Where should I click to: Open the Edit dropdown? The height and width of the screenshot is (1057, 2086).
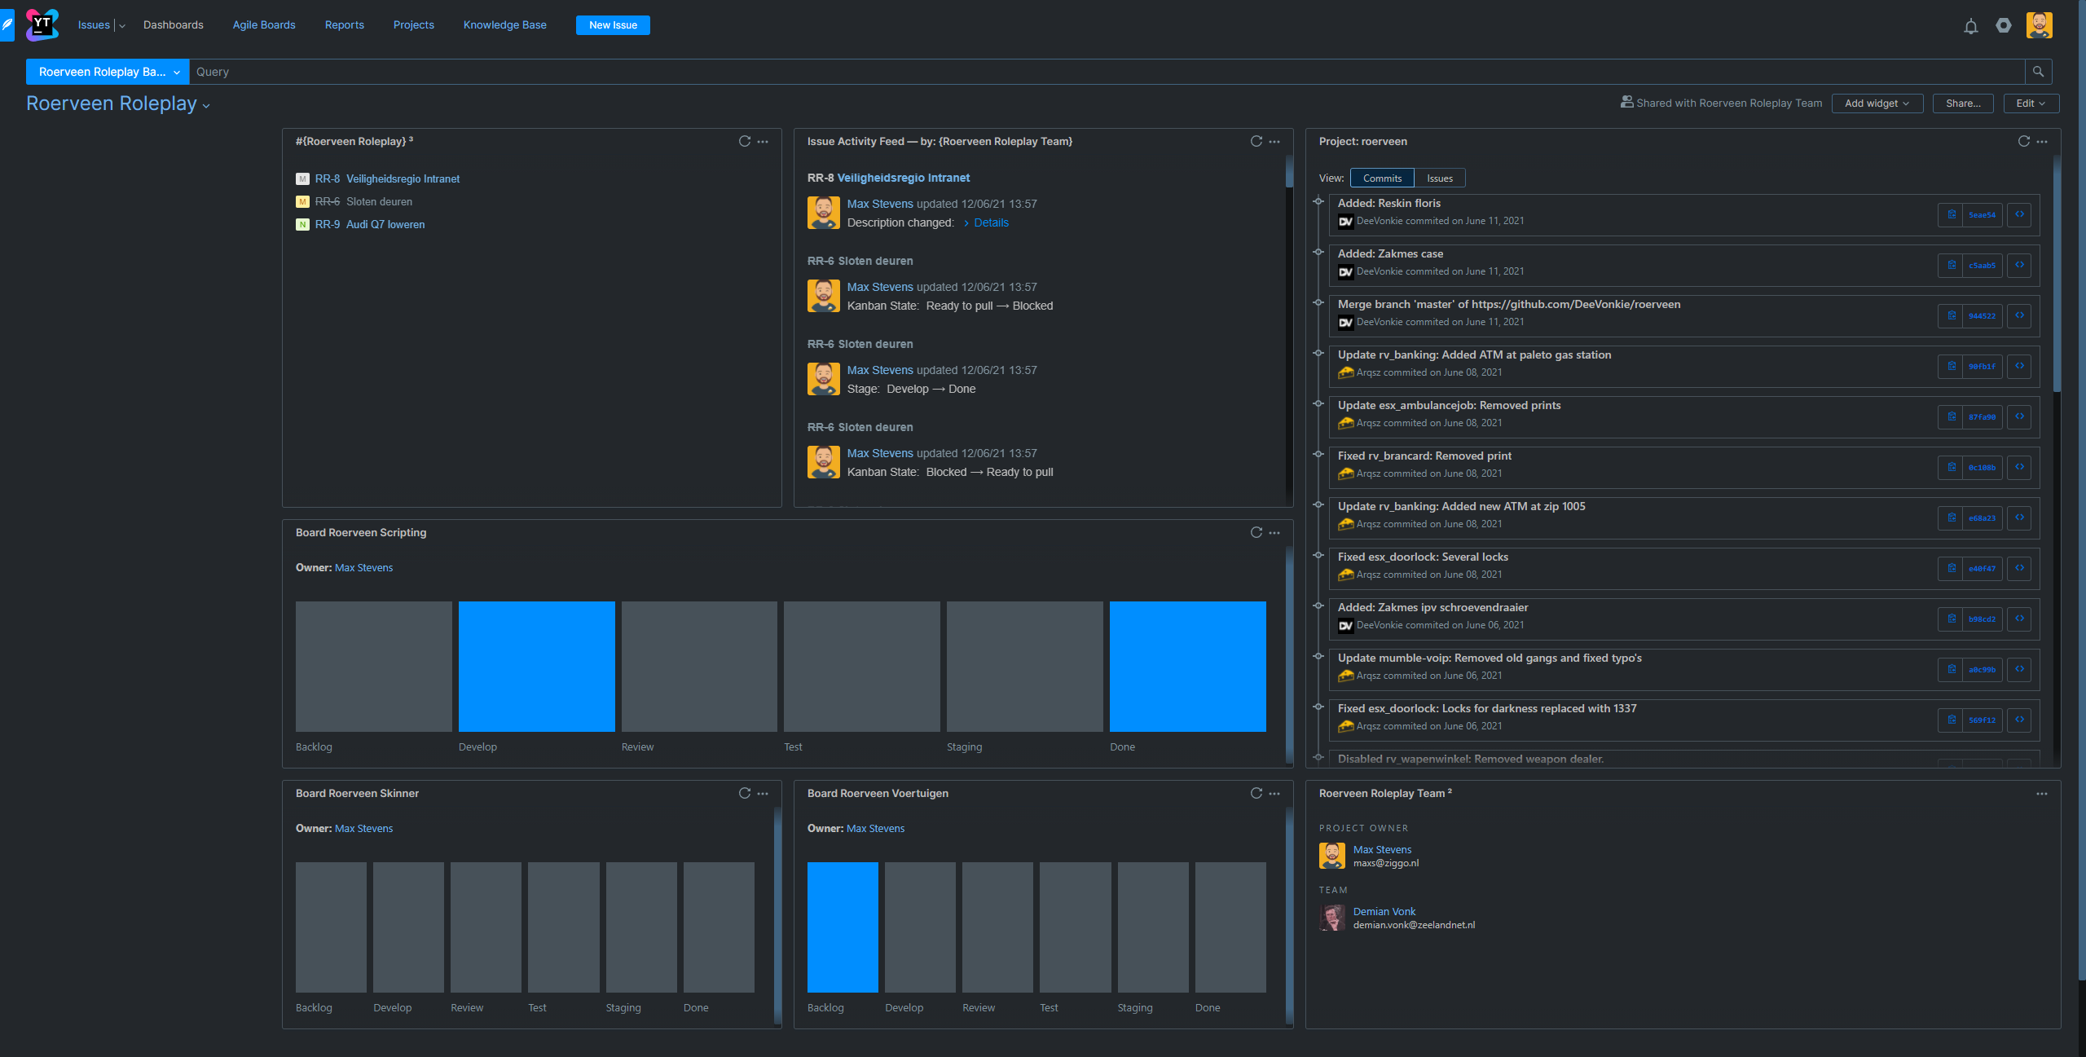click(x=2030, y=103)
